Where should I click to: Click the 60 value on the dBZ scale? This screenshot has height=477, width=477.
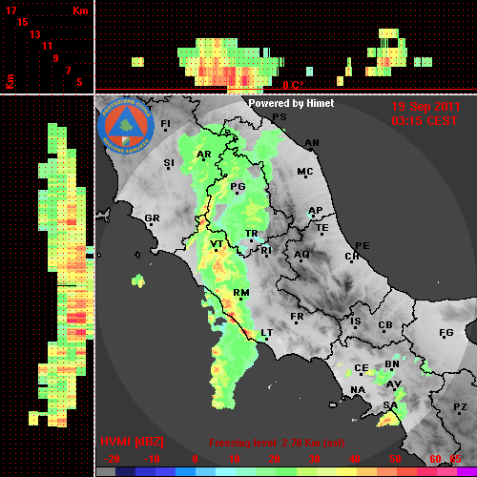(x=435, y=459)
